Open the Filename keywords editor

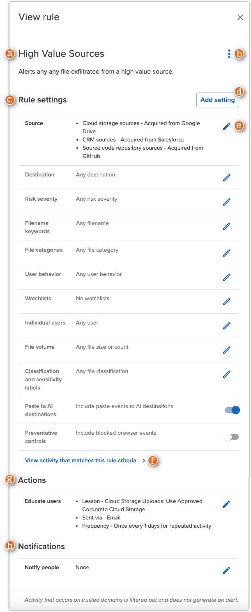coord(226,226)
